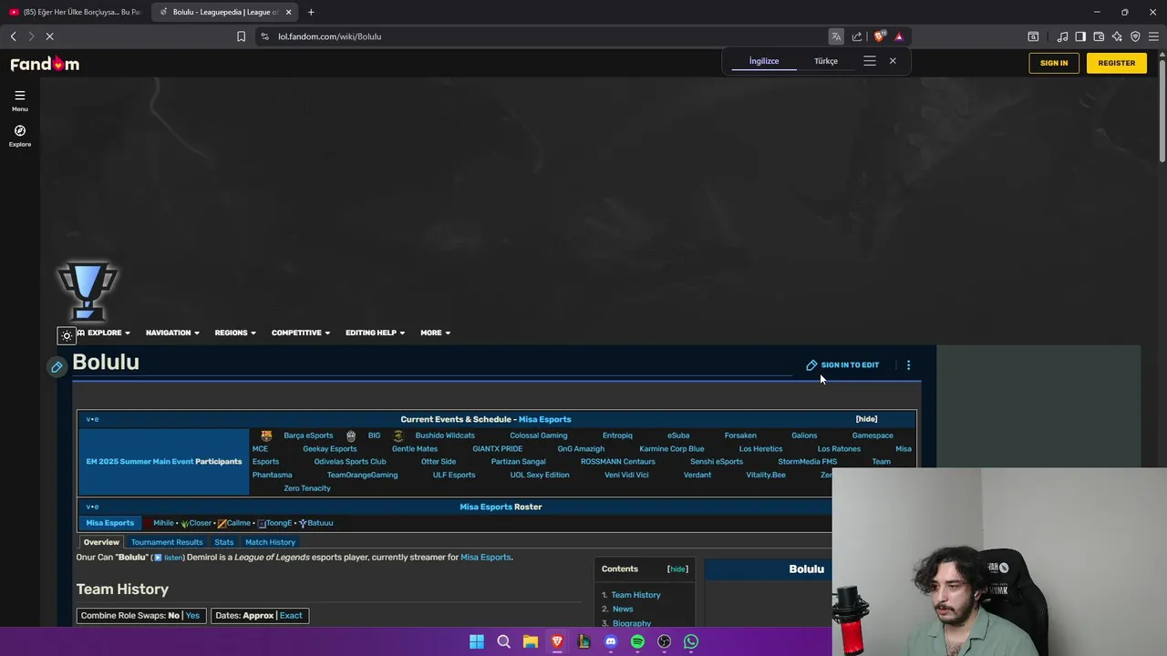Open the share icon in address bar
1167x656 pixels.
pos(857,36)
